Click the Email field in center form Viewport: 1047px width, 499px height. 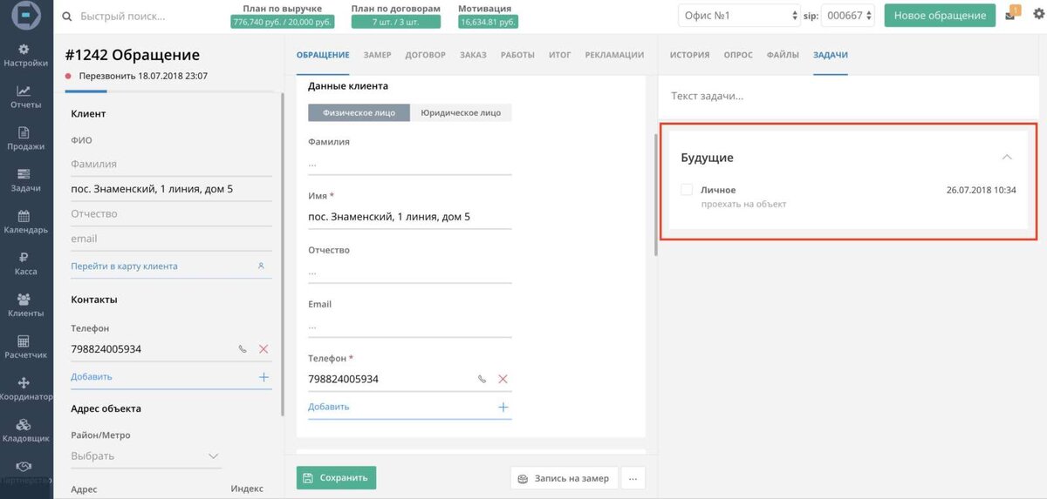point(410,326)
